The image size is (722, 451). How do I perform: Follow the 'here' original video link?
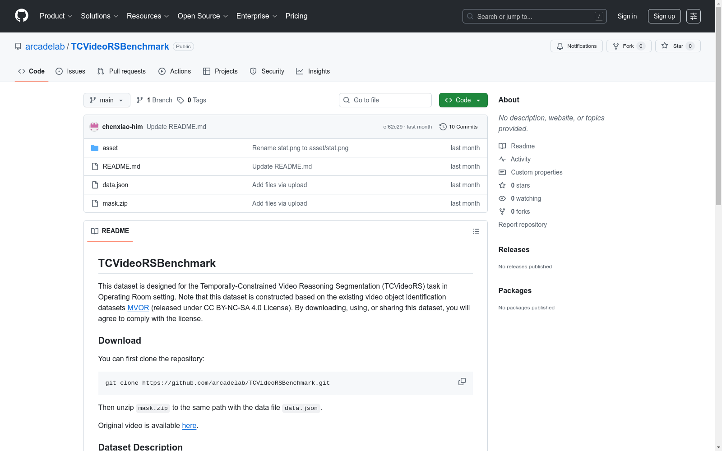coord(189,425)
